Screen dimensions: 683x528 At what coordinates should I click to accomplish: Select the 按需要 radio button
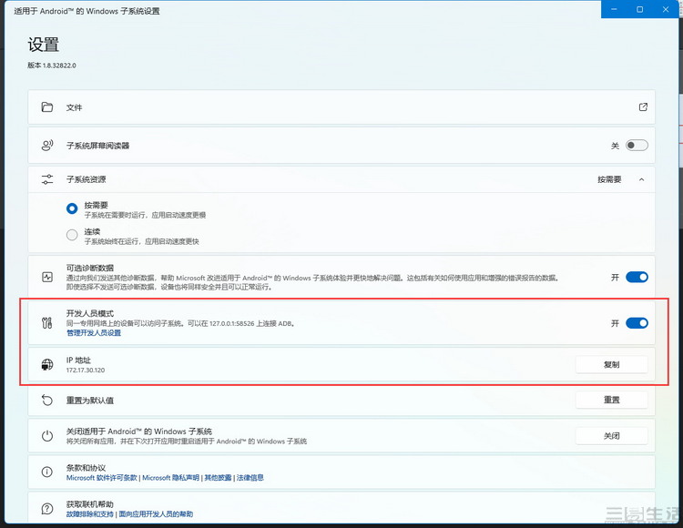[72, 208]
